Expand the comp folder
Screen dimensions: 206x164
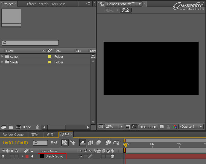pyautogui.click(x=2, y=56)
